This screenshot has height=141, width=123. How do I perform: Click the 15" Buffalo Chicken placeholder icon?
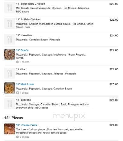tap(10, 23)
